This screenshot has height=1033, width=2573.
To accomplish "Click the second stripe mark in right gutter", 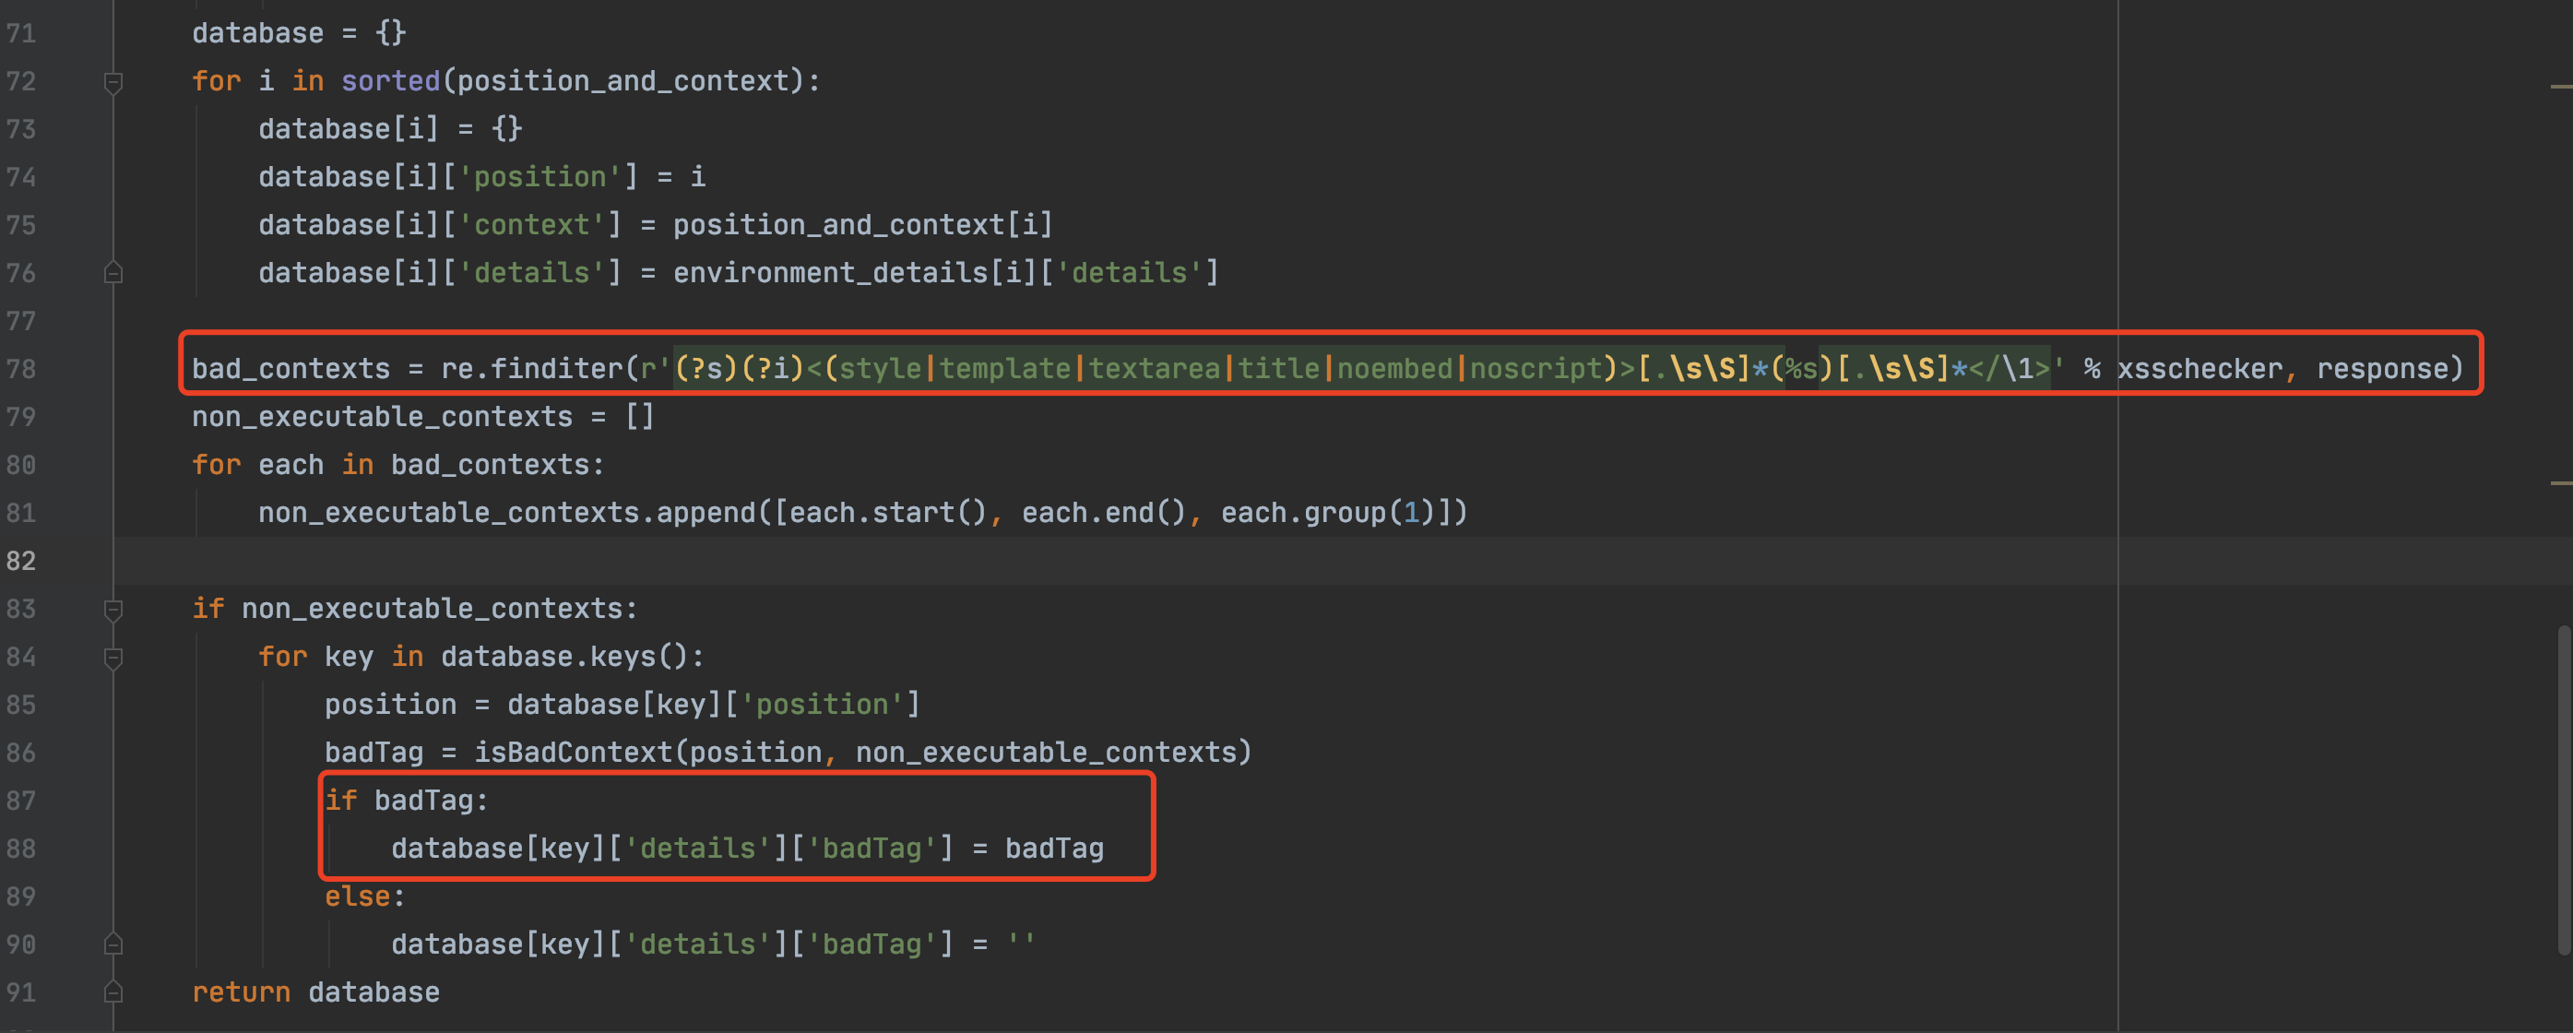I will pyautogui.click(x=2560, y=483).
